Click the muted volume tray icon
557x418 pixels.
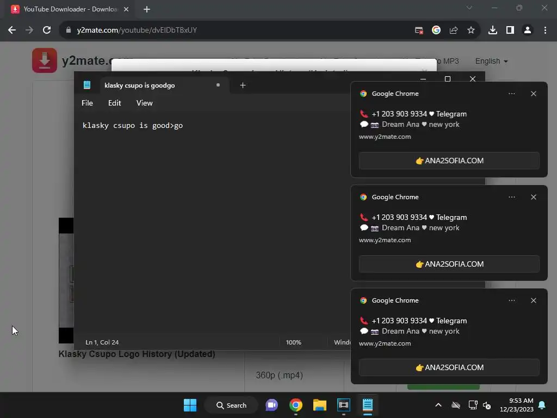click(x=487, y=405)
